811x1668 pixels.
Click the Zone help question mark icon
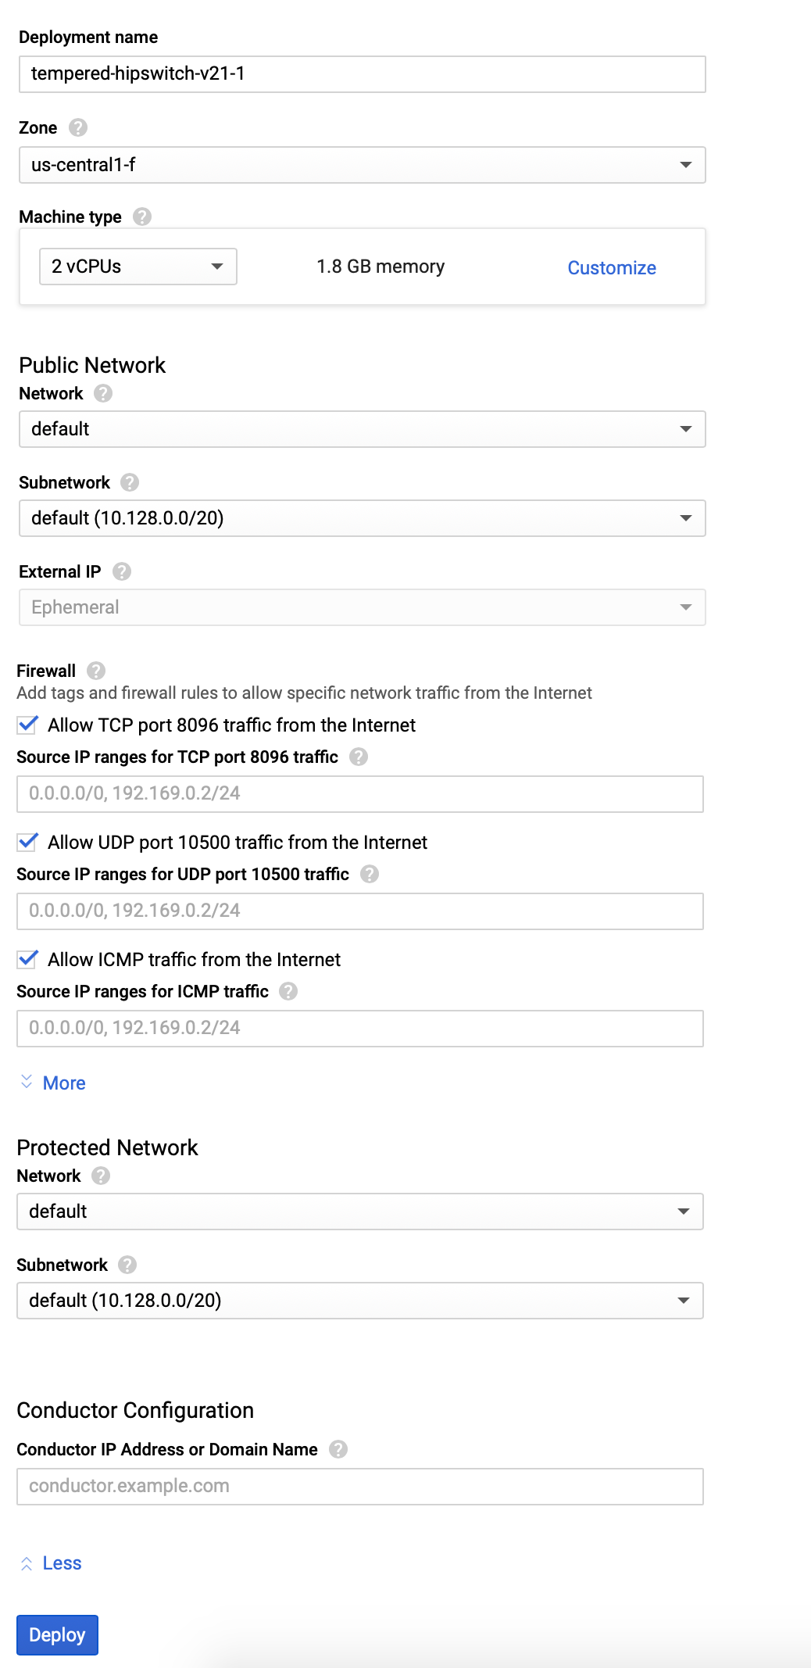pyautogui.click(x=78, y=127)
